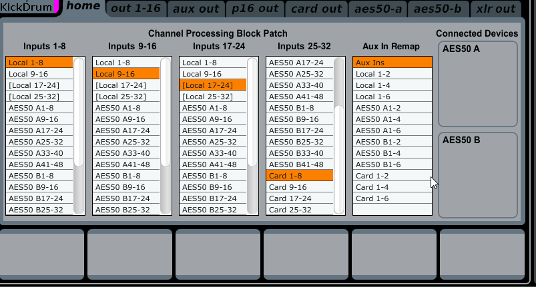Select AES50 A33-40 in Inputs 1-8 list

[x=39, y=153]
